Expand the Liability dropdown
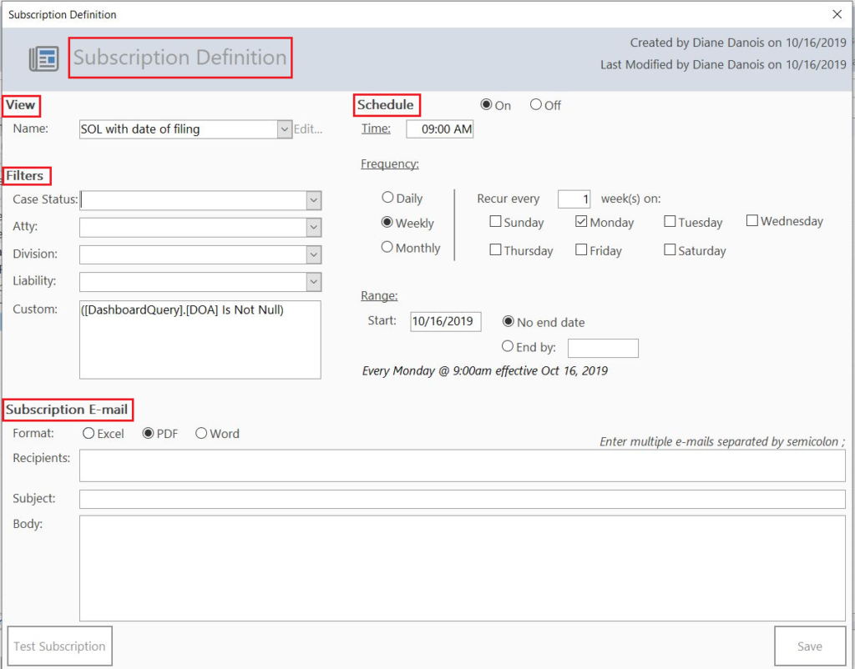855x669 pixels. (x=314, y=282)
